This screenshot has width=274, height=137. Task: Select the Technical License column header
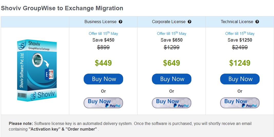237,22
